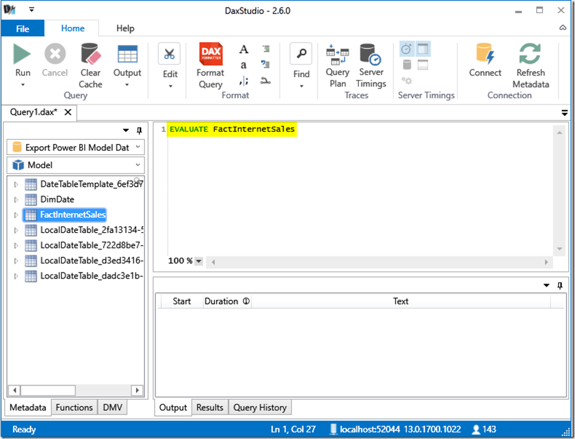Toggle the database cache option in Server Timings
This screenshot has width=575, height=439.
[407, 65]
